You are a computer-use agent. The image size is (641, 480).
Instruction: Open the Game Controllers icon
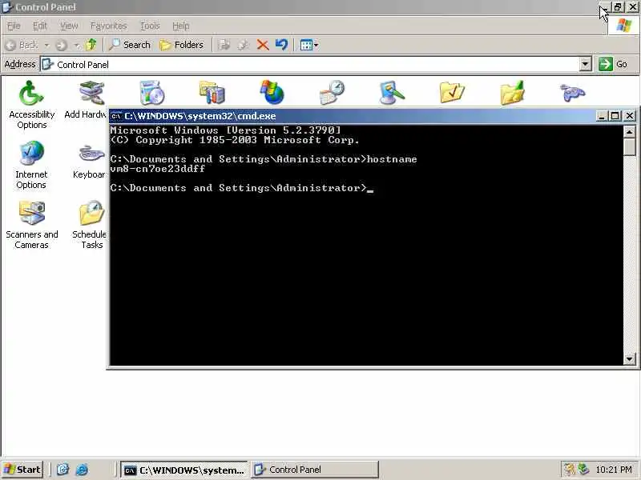[572, 92]
